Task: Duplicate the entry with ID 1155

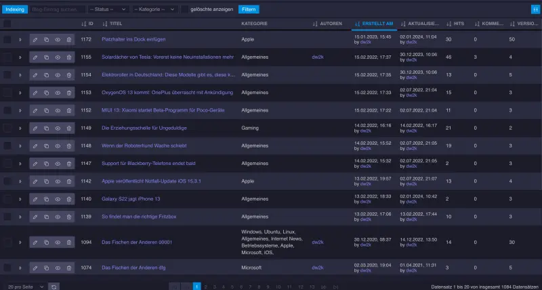Action: [x=47, y=58]
